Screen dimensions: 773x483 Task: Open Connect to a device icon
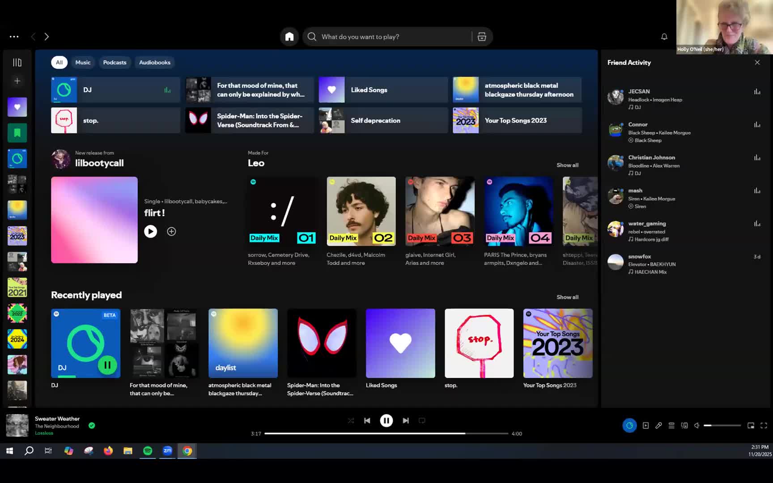coord(684,426)
